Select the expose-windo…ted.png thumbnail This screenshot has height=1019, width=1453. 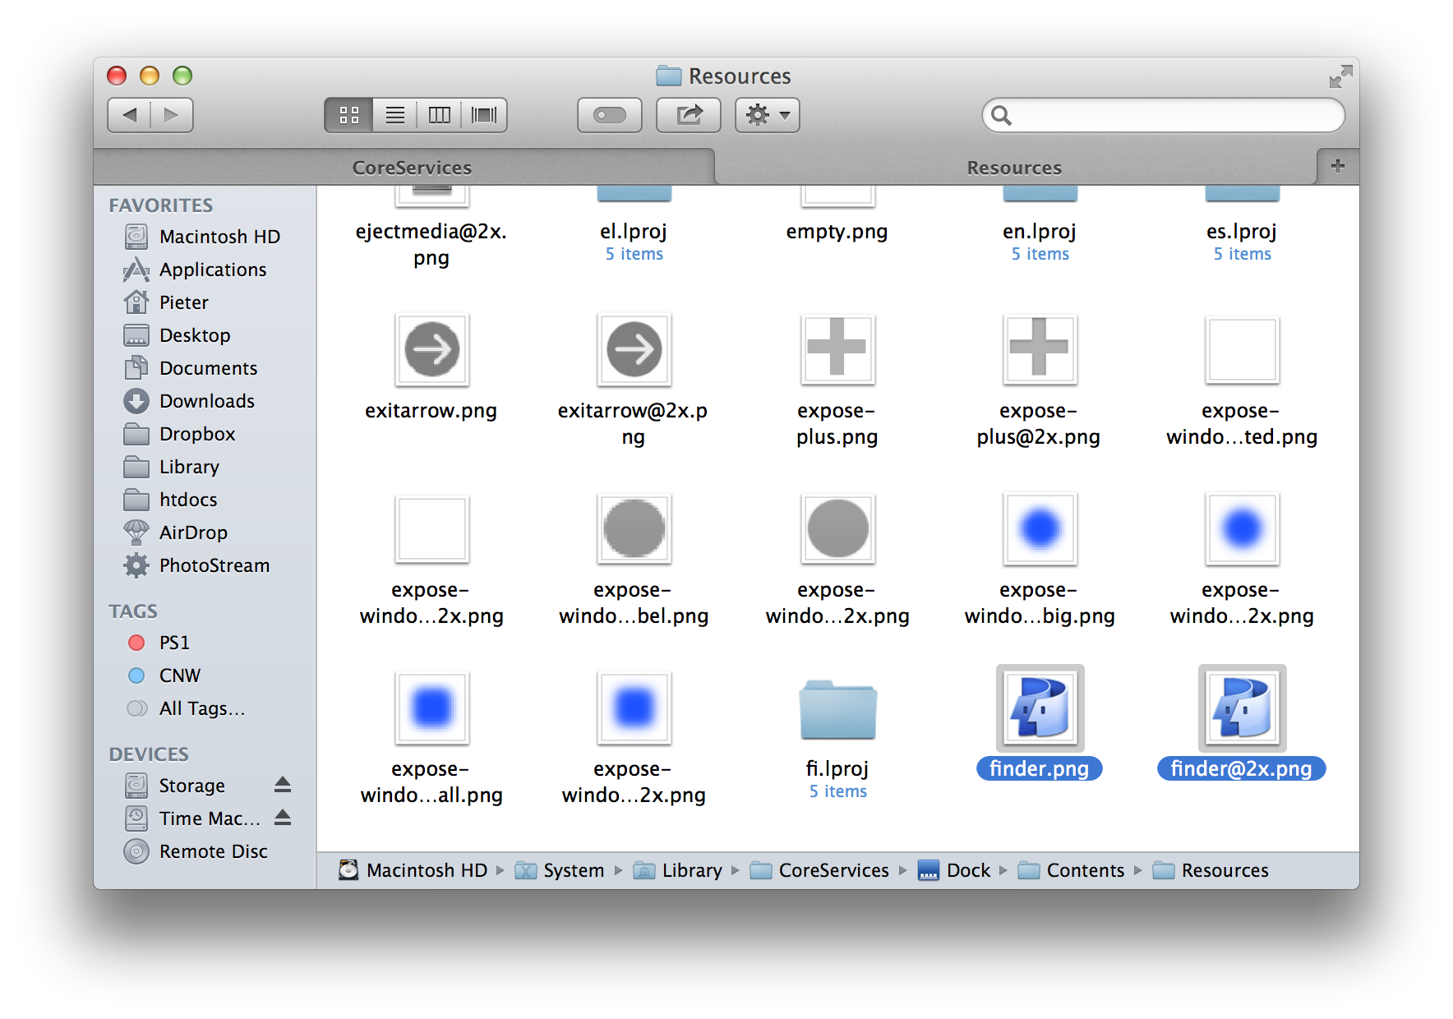[1242, 349]
